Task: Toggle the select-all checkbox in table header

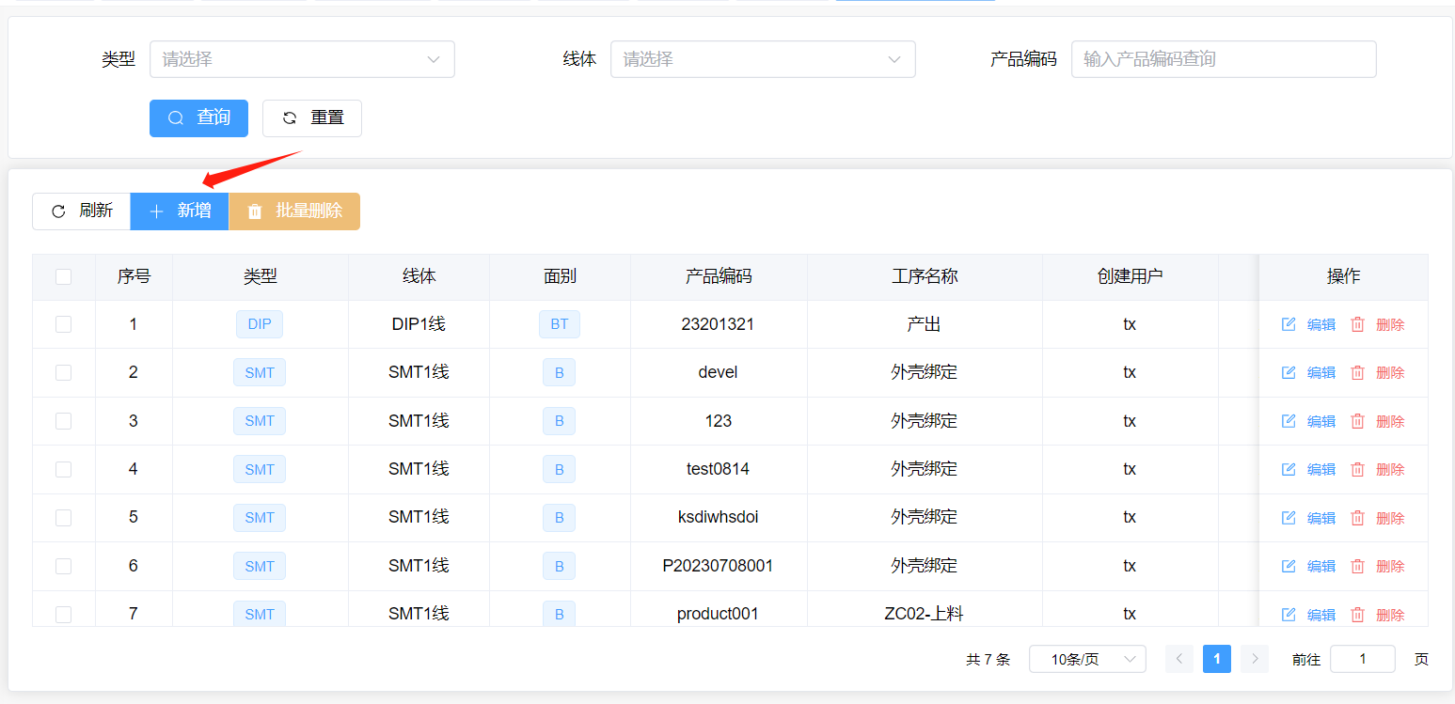Action: pyautogui.click(x=63, y=276)
